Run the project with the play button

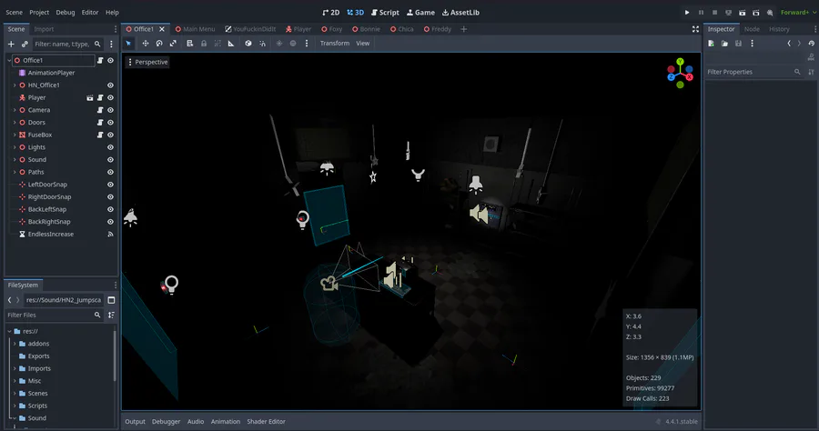click(687, 13)
